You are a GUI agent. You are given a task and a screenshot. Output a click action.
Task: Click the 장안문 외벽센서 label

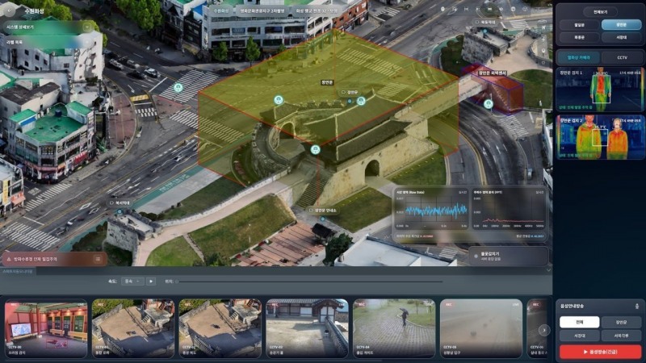coord(492,73)
